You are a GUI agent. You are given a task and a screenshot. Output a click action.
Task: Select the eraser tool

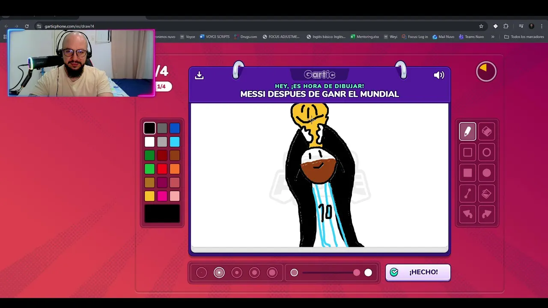pos(486,131)
